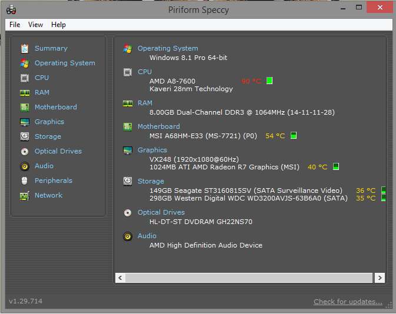Viewport: 396px width, 314px height.
Task: Click the Speccy app icon in title bar
Action: tap(11, 10)
